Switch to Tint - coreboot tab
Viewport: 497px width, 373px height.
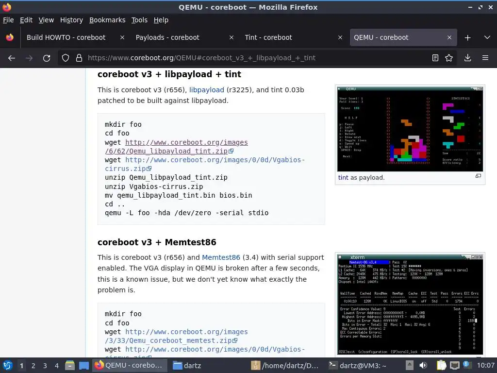point(294,37)
